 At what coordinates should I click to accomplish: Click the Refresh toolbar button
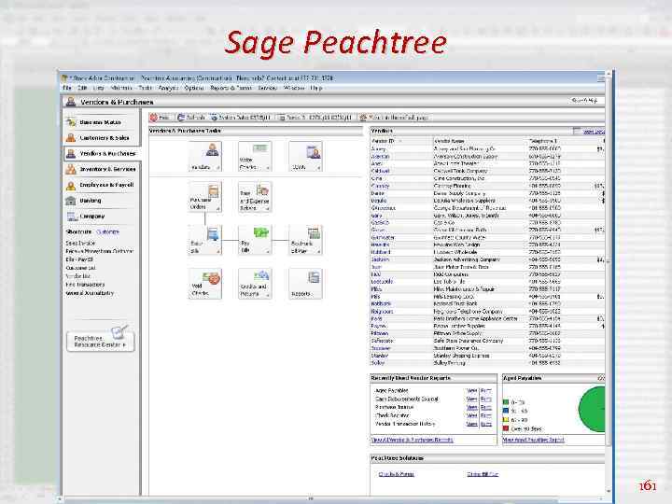tap(191, 117)
